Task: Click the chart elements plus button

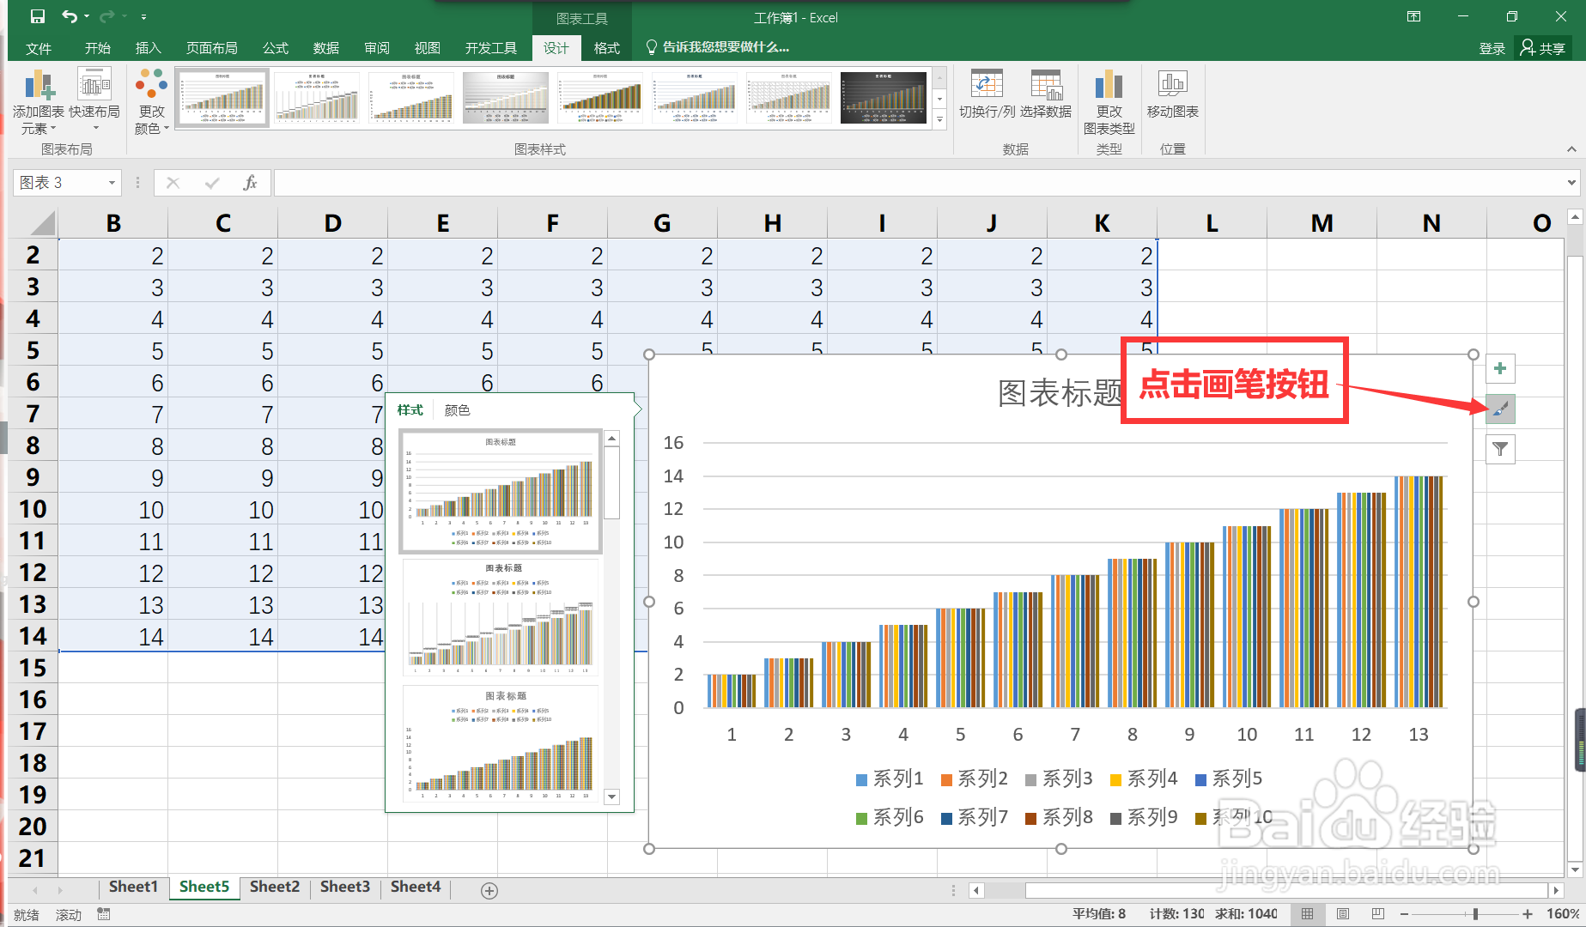Action: click(x=1500, y=368)
